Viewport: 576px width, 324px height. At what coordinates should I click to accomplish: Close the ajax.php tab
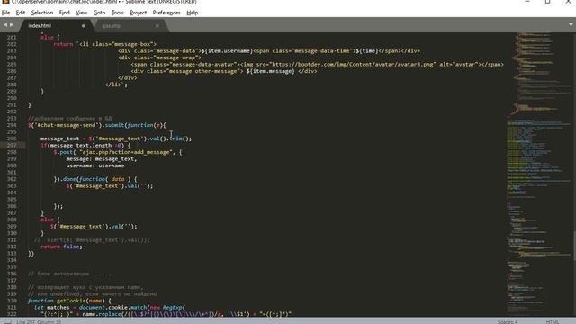(x=157, y=26)
